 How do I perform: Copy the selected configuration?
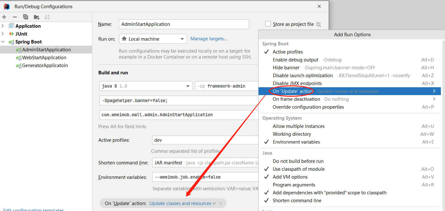[x=26, y=17]
